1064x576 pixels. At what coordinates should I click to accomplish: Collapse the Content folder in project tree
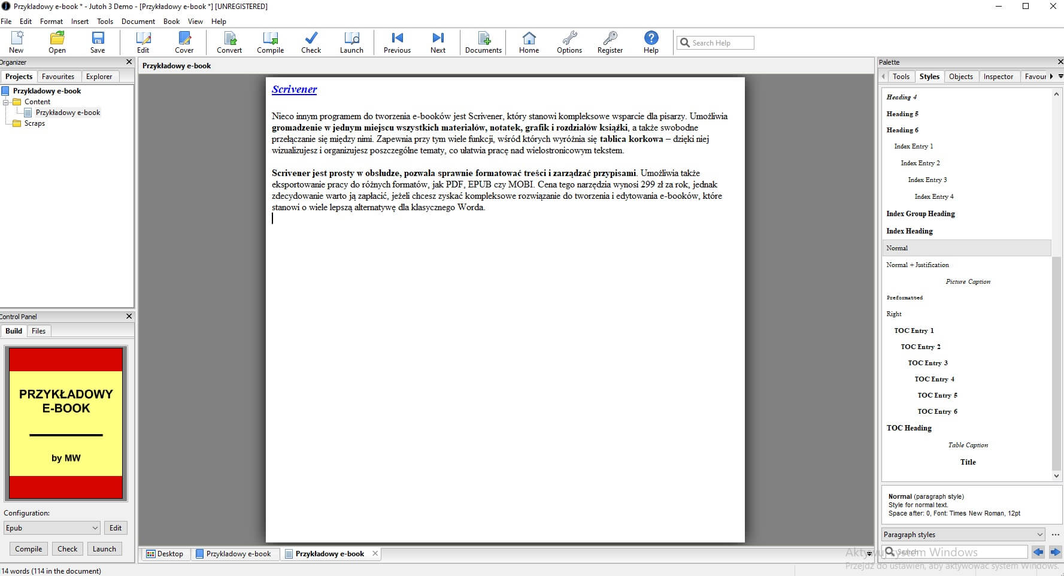(x=6, y=102)
